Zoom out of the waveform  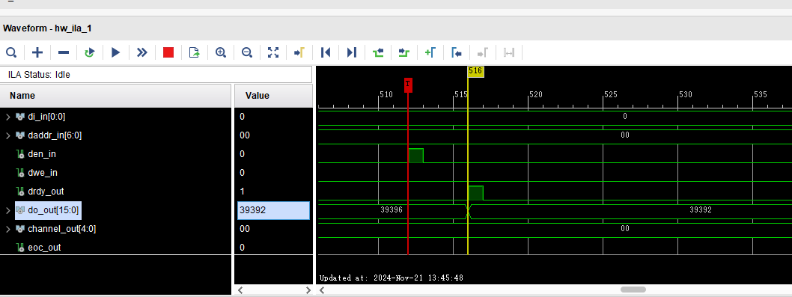(x=247, y=52)
